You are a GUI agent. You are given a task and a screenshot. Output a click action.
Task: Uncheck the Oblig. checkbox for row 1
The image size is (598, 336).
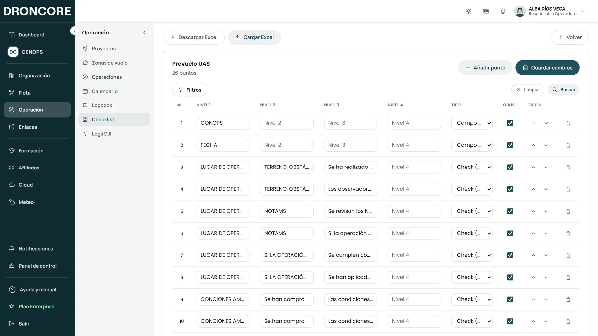510,123
